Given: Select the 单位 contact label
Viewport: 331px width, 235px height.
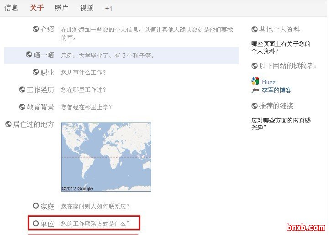Looking at the screenshot, I should [x=47, y=224].
